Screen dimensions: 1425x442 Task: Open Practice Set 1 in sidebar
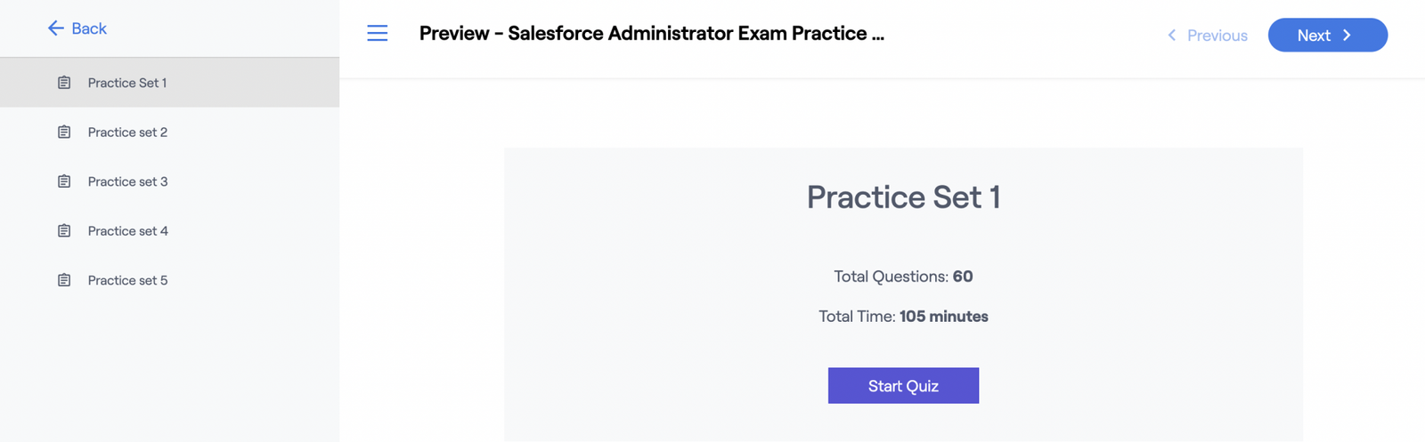click(169, 83)
